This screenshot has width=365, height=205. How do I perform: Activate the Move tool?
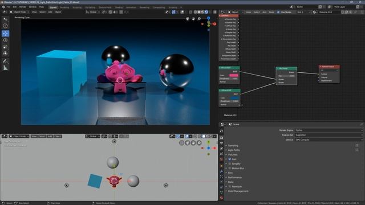pyautogui.click(x=5, y=34)
